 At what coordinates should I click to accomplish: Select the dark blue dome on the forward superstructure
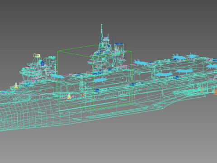(x=42, y=63)
